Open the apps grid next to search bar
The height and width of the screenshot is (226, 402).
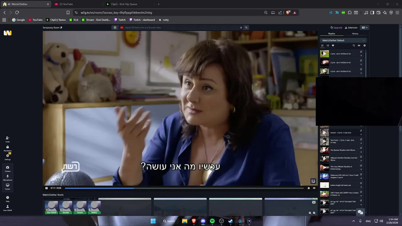coord(115,28)
